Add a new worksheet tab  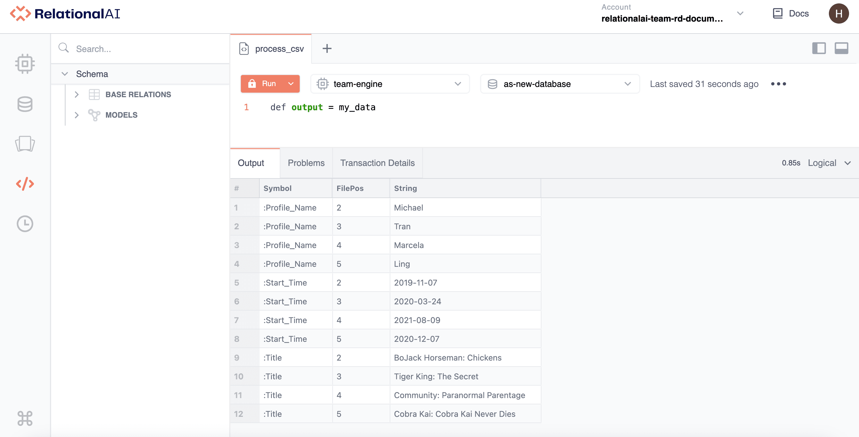pos(327,49)
